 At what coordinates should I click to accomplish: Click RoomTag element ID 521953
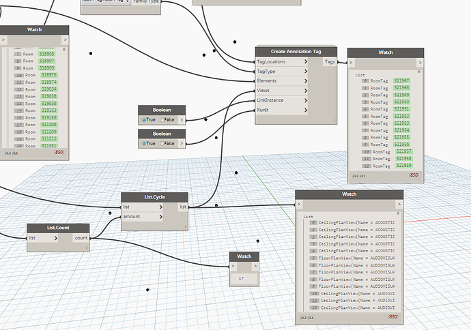[x=401, y=123]
